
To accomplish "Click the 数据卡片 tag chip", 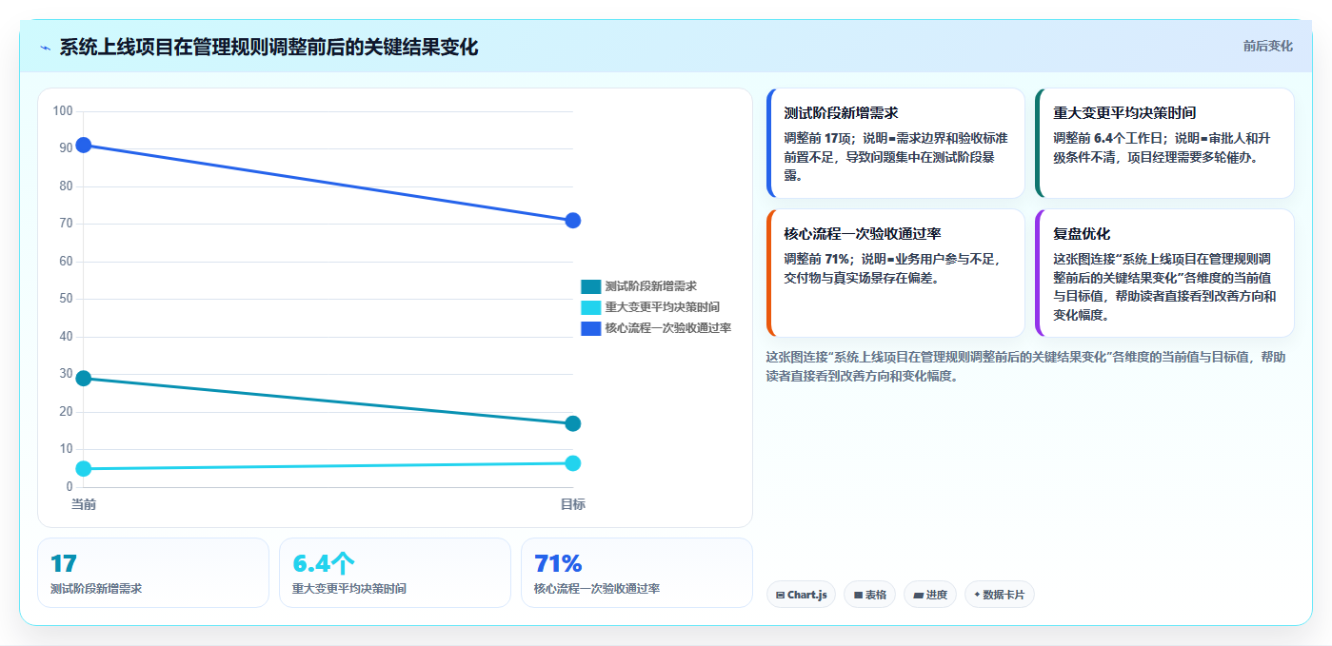I will pyautogui.click(x=999, y=595).
